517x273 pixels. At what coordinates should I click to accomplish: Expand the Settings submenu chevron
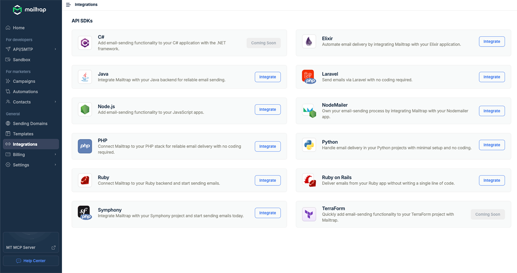[55, 165]
